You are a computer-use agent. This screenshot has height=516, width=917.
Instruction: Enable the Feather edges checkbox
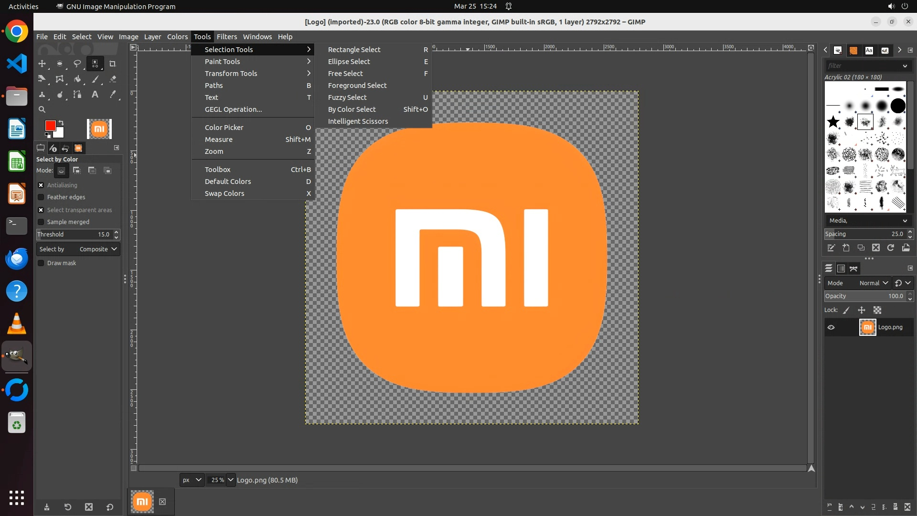41,197
